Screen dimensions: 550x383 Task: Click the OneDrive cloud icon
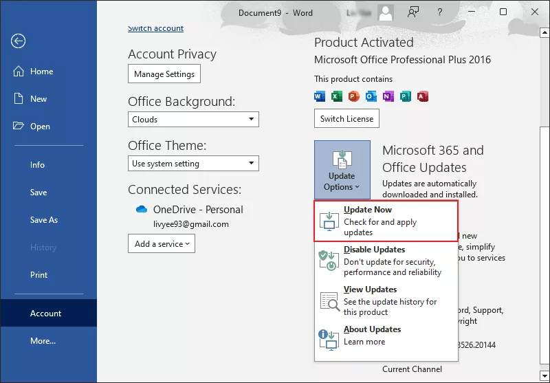point(142,210)
